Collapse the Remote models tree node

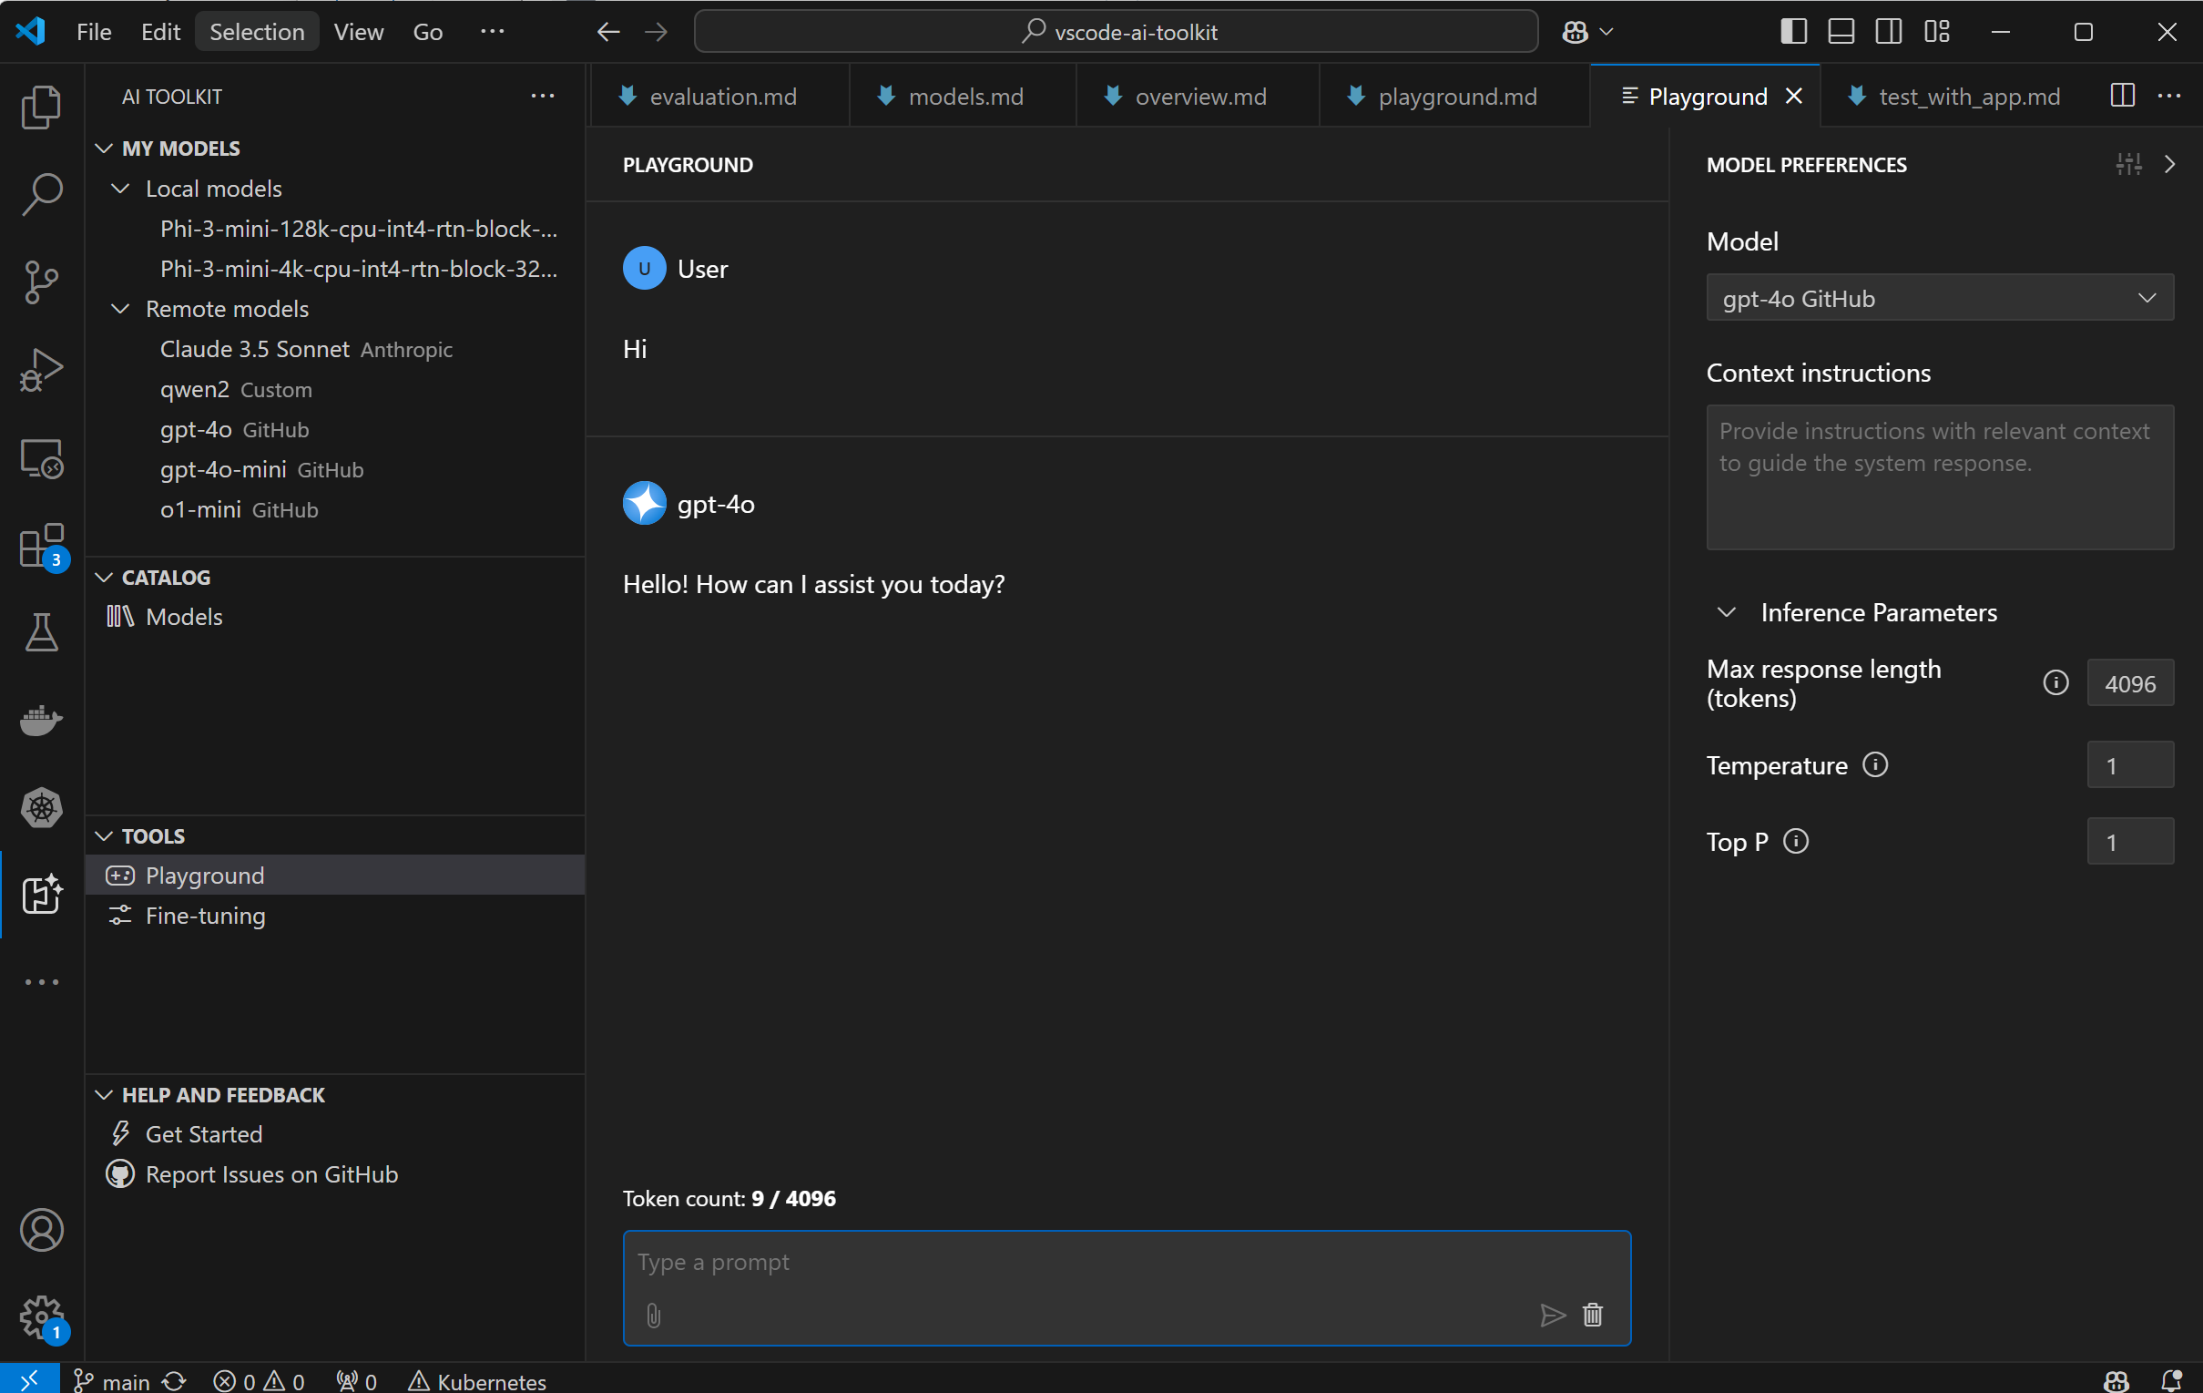point(121,310)
